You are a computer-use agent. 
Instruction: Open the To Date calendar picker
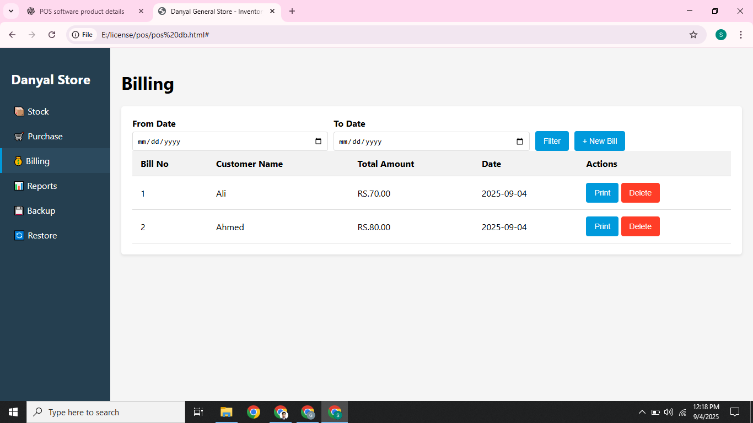point(520,141)
